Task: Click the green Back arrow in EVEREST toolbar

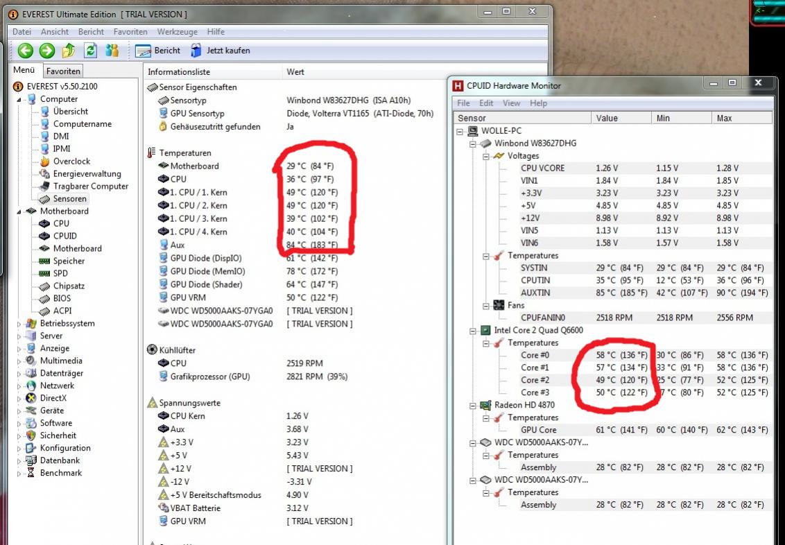Action: tap(26, 51)
